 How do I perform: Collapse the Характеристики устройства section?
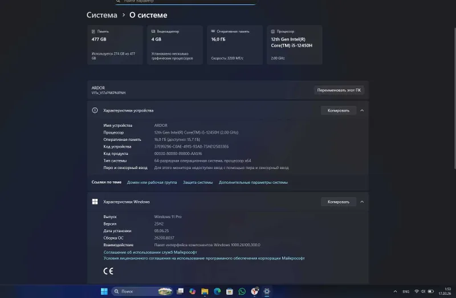tap(362, 111)
